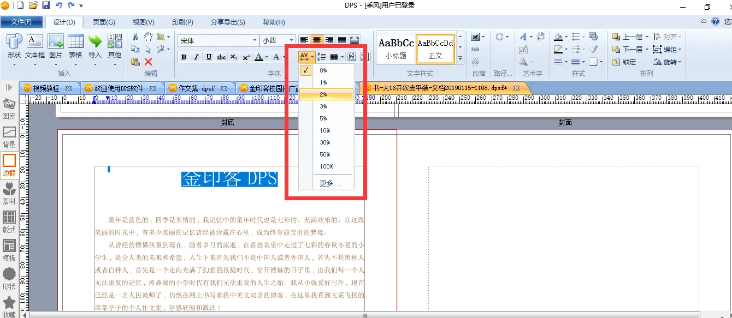The width and height of the screenshot is (732, 318).
Task: Choose 更多... in the spacing menu
Action: (330, 183)
